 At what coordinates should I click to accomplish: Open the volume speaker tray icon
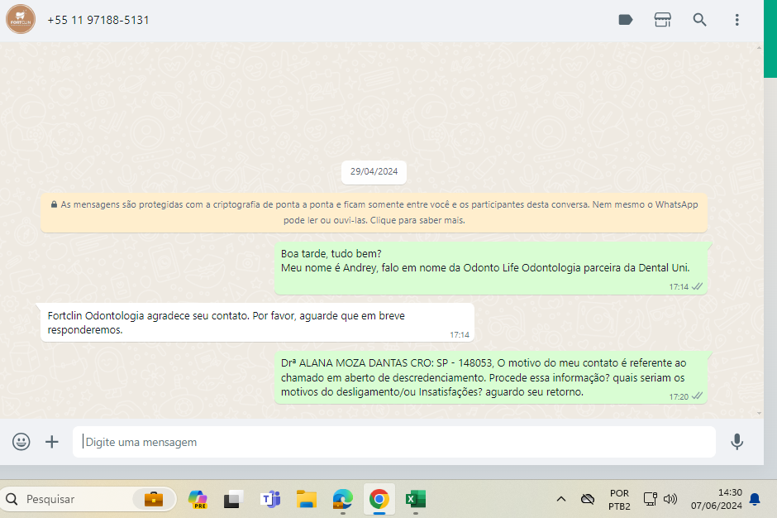point(670,499)
